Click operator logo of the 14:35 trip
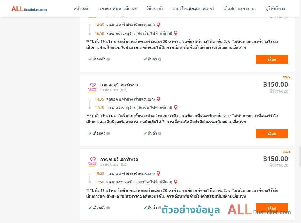 tap(93, 88)
